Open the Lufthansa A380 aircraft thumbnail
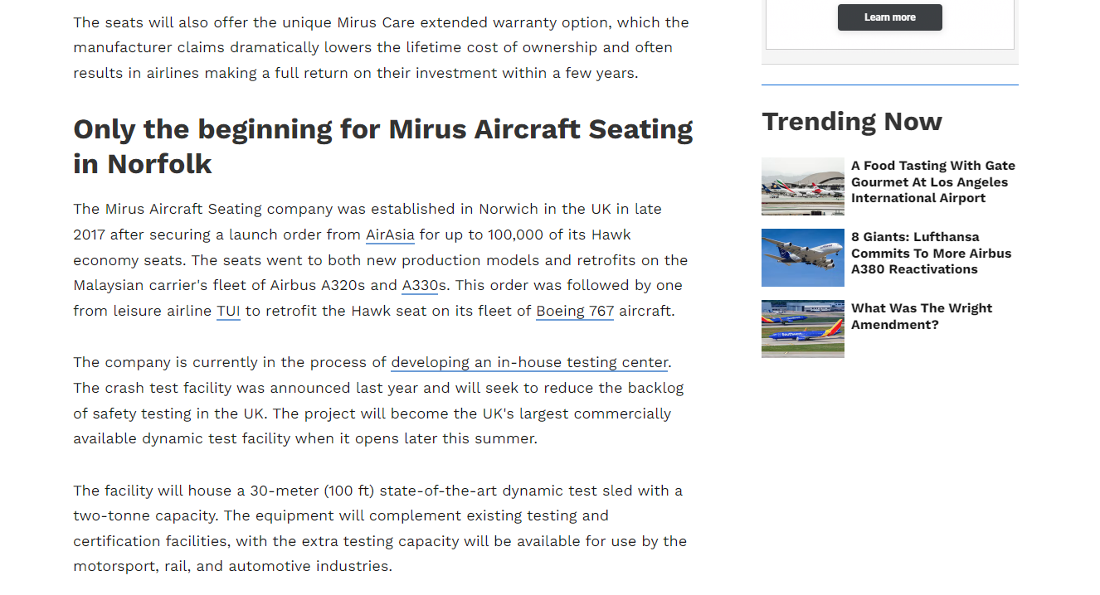Screen dimensions: 1100x595 pyautogui.click(x=803, y=258)
